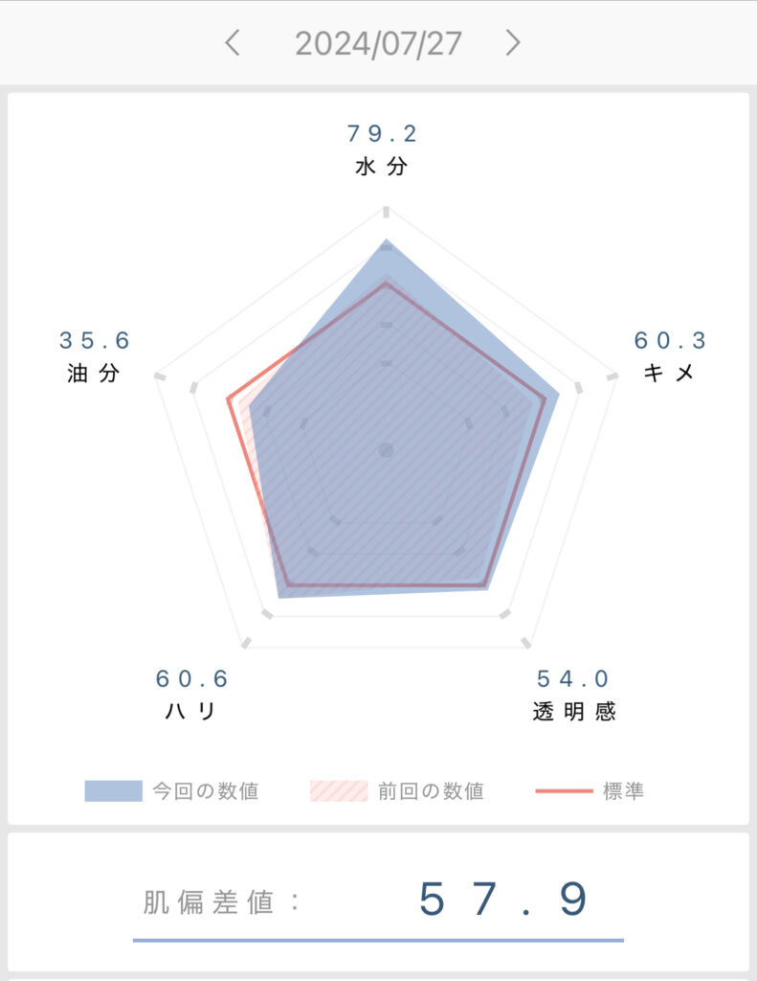
Task: Tap the キメ score 60.3
Action: 670,340
